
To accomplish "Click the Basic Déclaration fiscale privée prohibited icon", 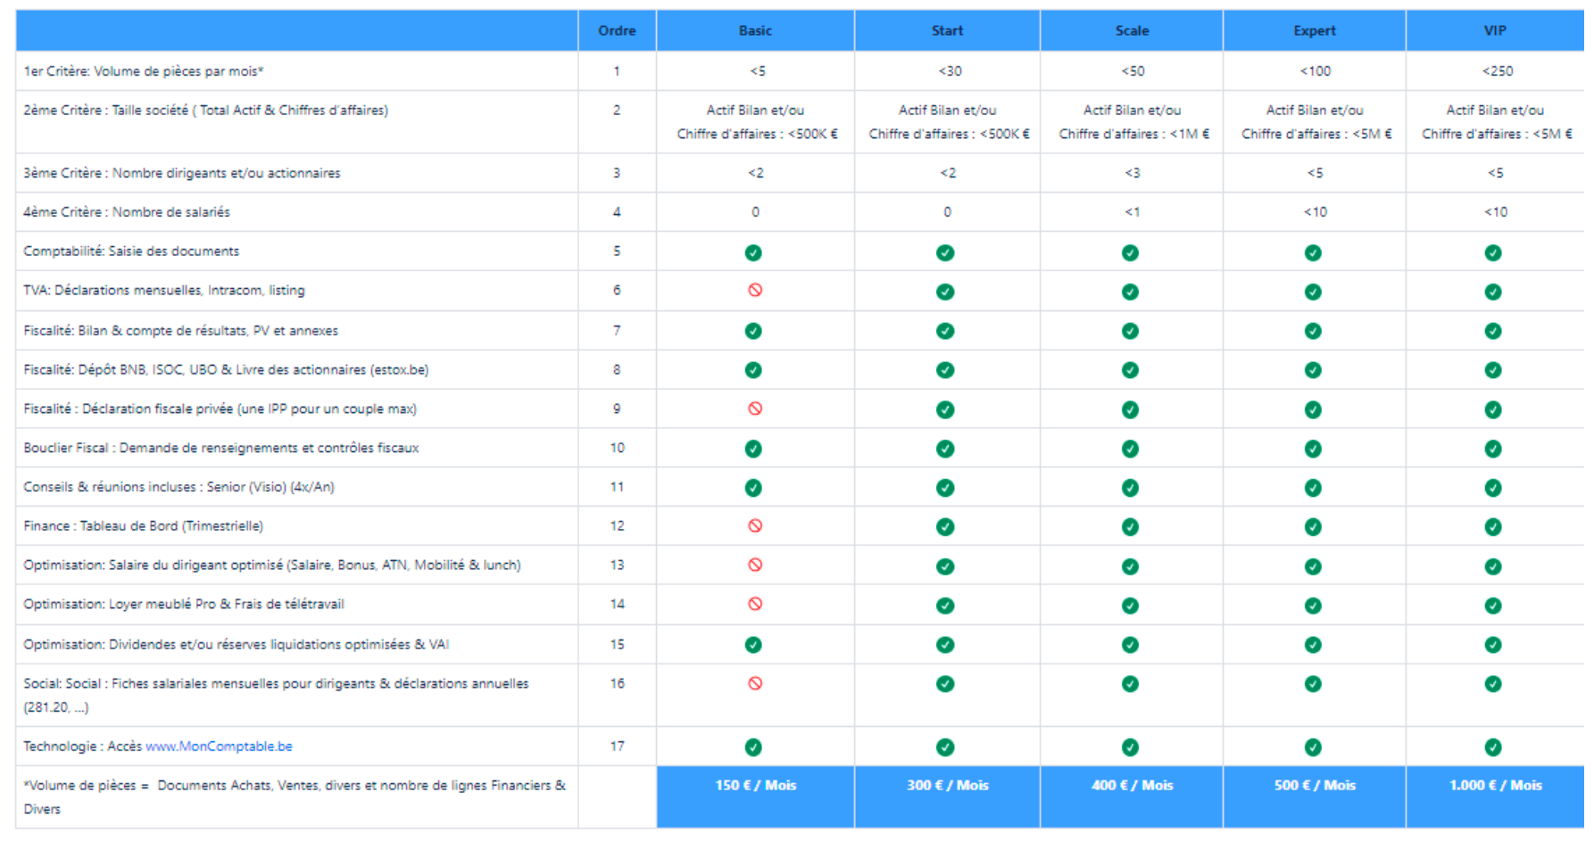I will [755, 409].
